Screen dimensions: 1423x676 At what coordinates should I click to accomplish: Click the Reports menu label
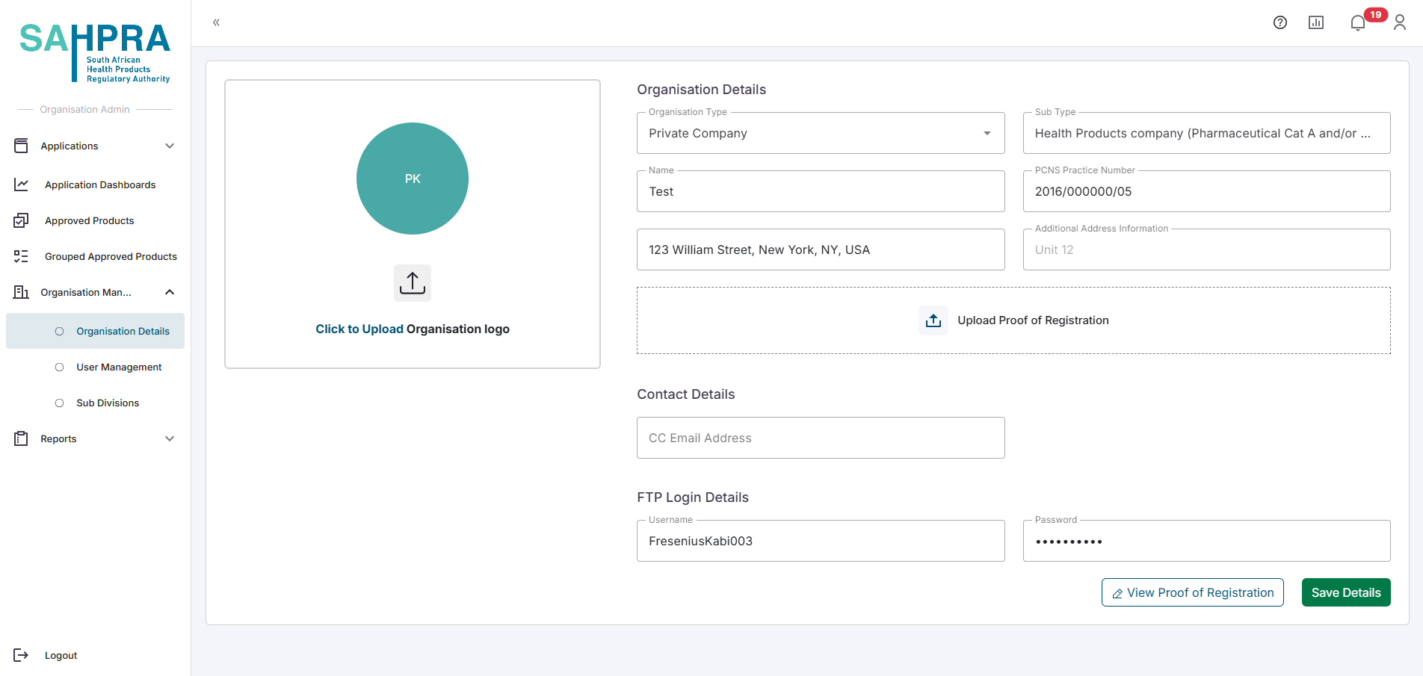[x=58, y=438]
